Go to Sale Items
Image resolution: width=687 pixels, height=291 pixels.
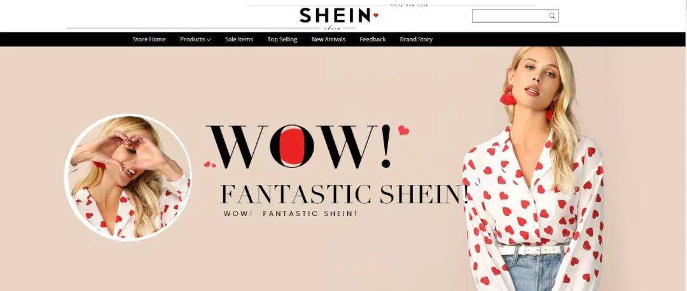239,39
